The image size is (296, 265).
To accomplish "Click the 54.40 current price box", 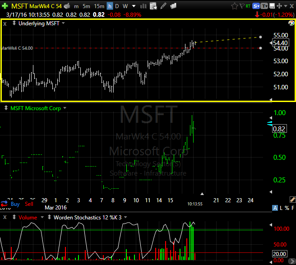I will pyautogui.click(x=280, y=43).
